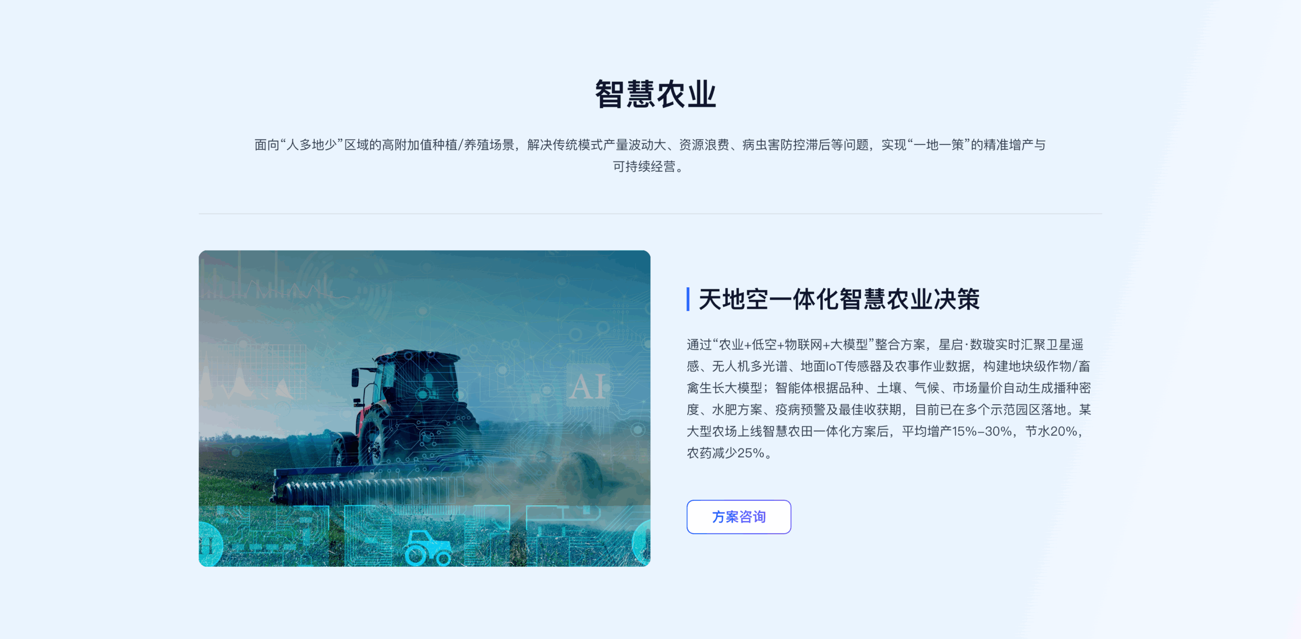Image resolution: width=1301 pixels, height=639 pixels.
Task: Click the 方案咨询 button
Action: pyautogui.click(x=738, y=516)
